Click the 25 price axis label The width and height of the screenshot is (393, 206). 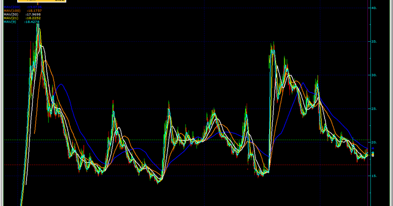click(374, 109)
